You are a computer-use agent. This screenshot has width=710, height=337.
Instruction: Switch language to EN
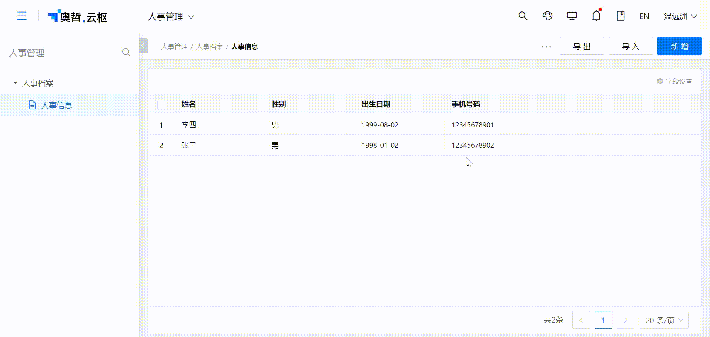[x=644, y=16]
